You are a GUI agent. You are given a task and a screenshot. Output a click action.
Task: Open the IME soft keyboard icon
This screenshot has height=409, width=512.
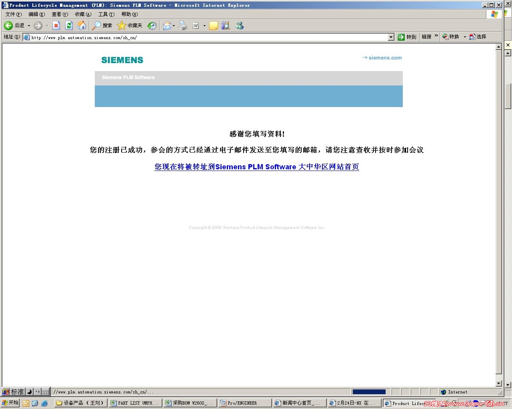pos(45,392)
